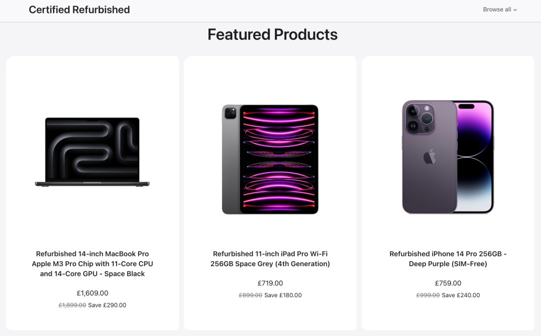Image resolution: width=541 pixels, height=336 pixels.
Task: Open the iPhone 14 Pro product image
Action: 448,157
